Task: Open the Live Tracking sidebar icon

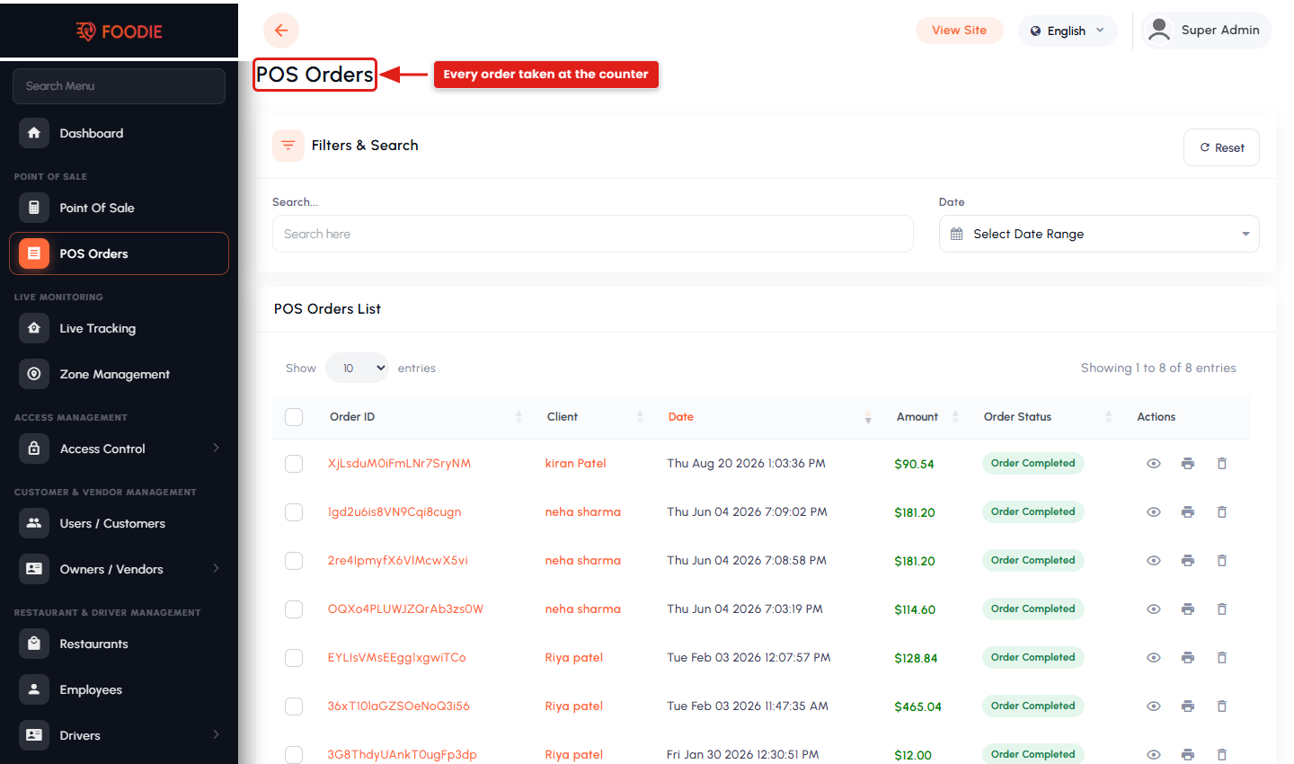Action: click(34, 328)
